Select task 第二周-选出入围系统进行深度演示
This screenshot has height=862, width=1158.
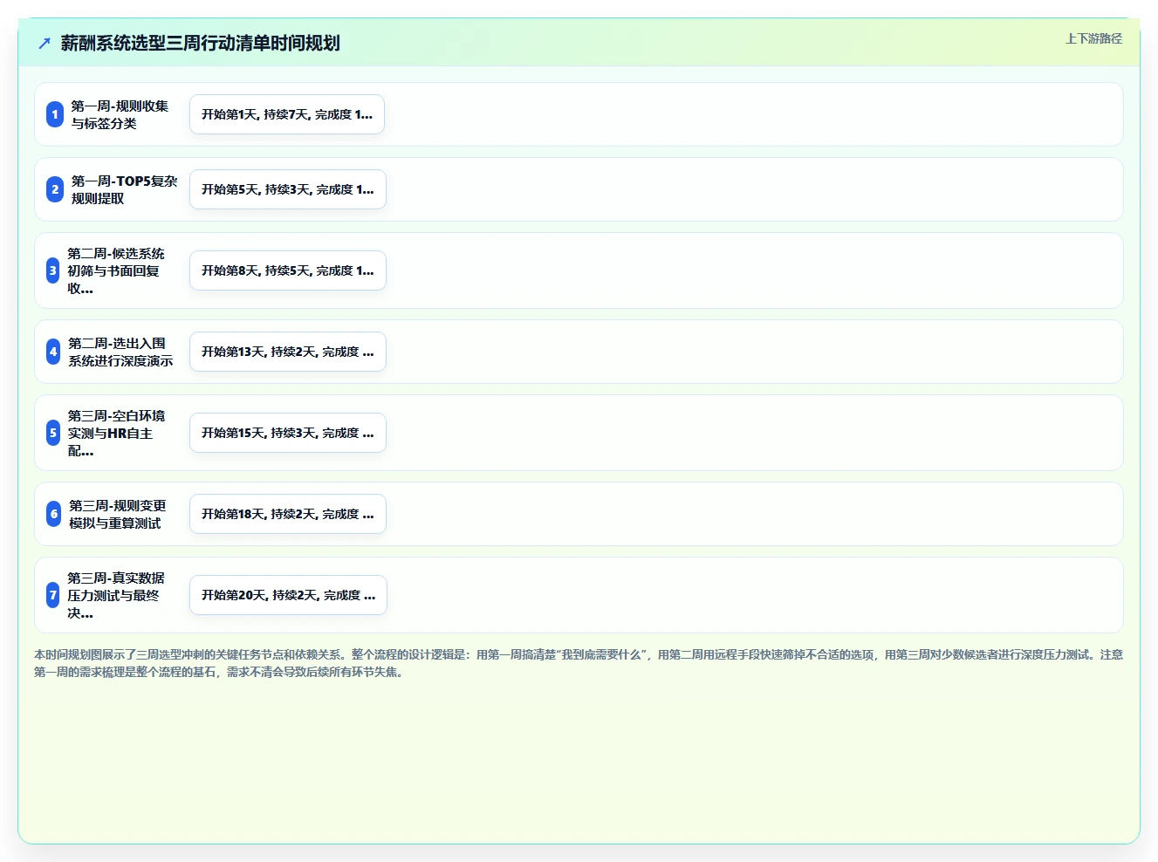[120, 352]
